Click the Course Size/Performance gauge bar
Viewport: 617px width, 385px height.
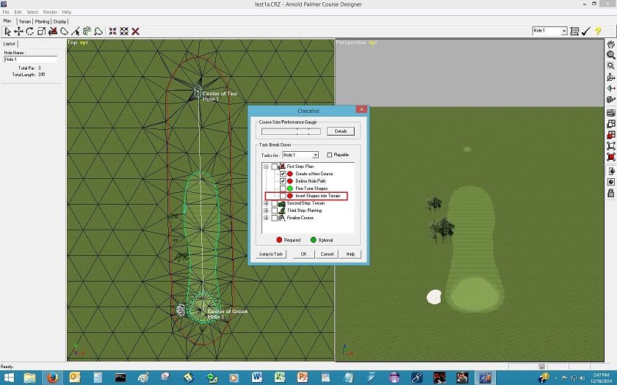point(291,131)
